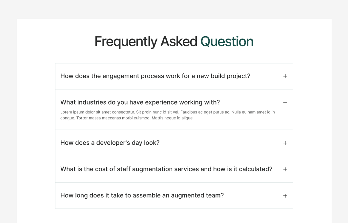
Task: Click the green "Question" word in heading
Action: (x=227, y=42)
